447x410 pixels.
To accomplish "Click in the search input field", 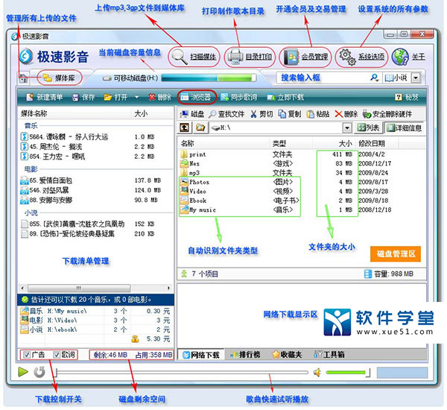I will click(322, 78).
